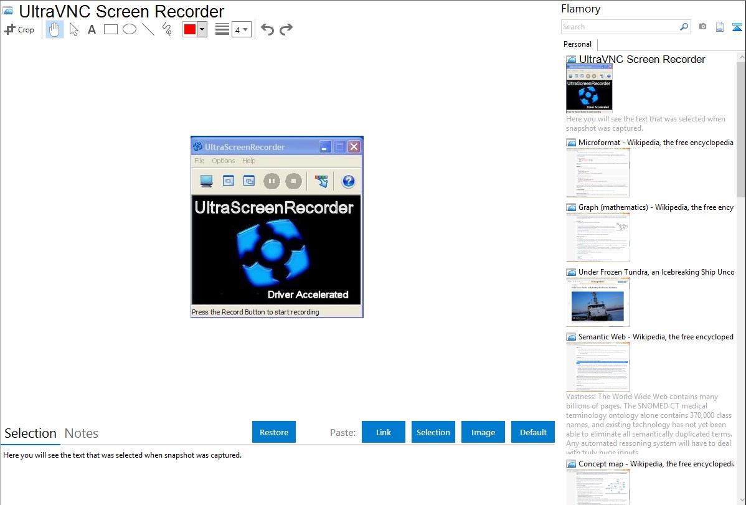Click the record multiple windows icon

[x=249, y=181]
